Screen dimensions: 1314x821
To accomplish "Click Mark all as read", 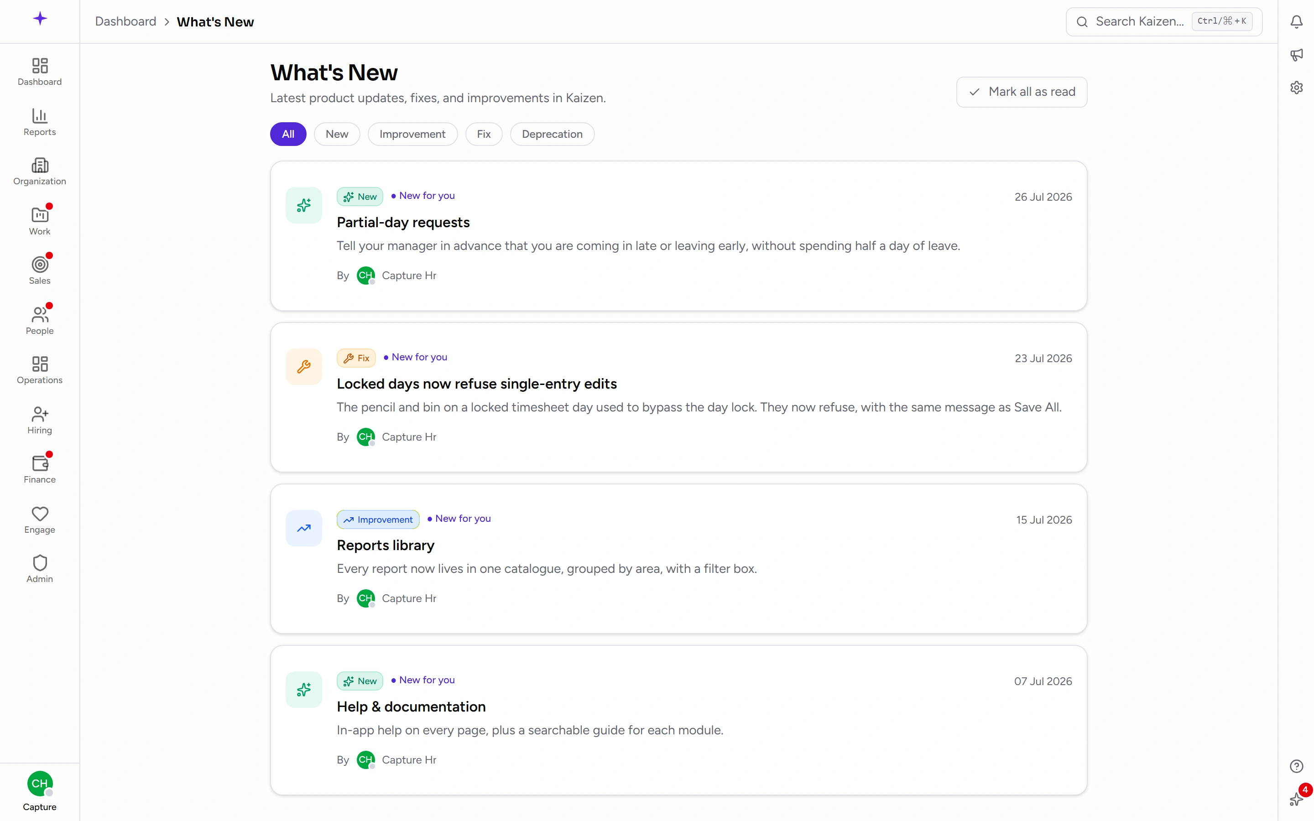I will point(1022,92).
